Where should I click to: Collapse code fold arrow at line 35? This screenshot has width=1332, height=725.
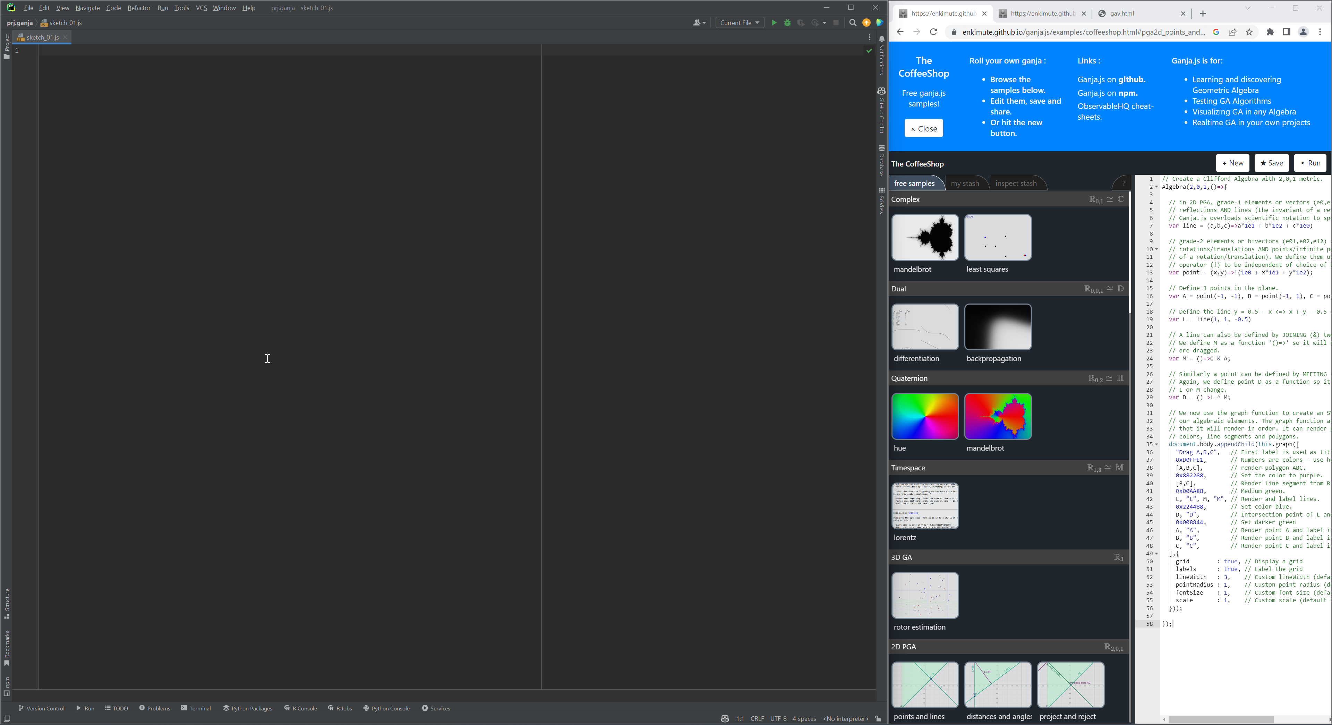pyautogui.click(x=1157, y=444)
